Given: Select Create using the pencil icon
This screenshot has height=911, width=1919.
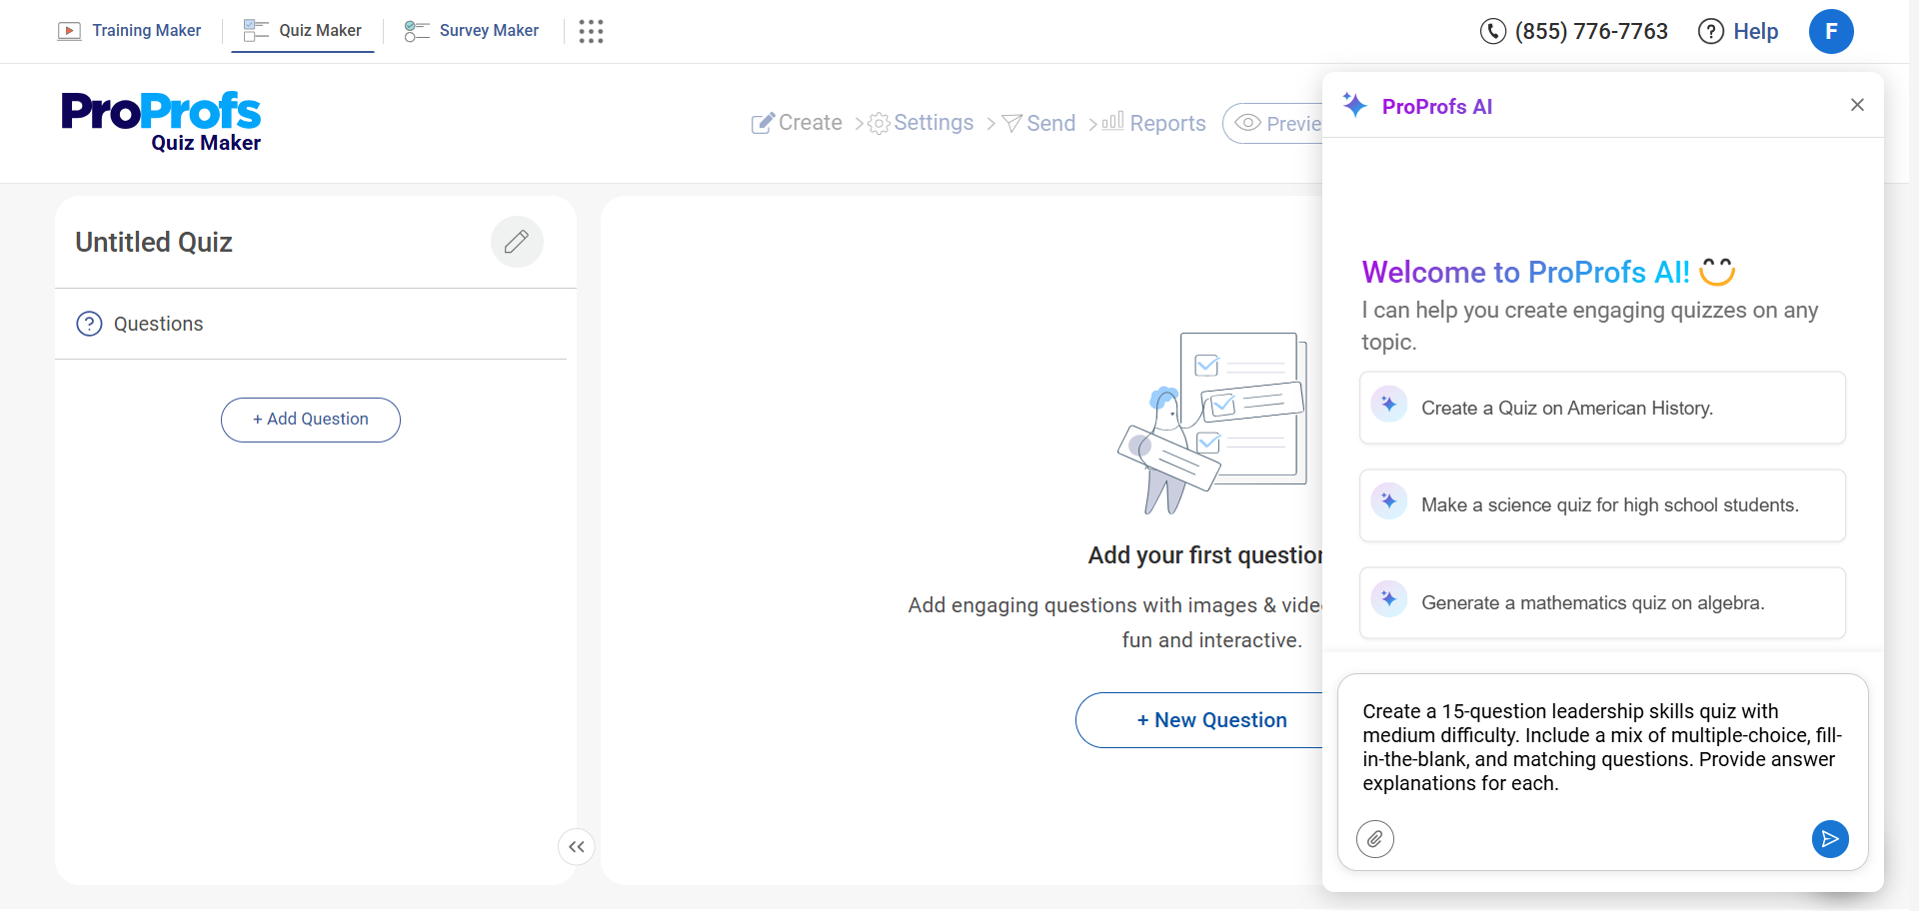Looking at the screenshot, I should pyautogui.click(x=764, y=122).
